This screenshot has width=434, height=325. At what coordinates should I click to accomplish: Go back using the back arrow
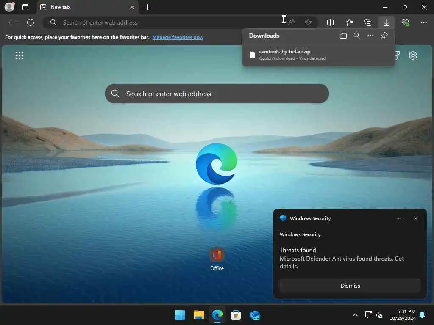[x=12, y=22]
